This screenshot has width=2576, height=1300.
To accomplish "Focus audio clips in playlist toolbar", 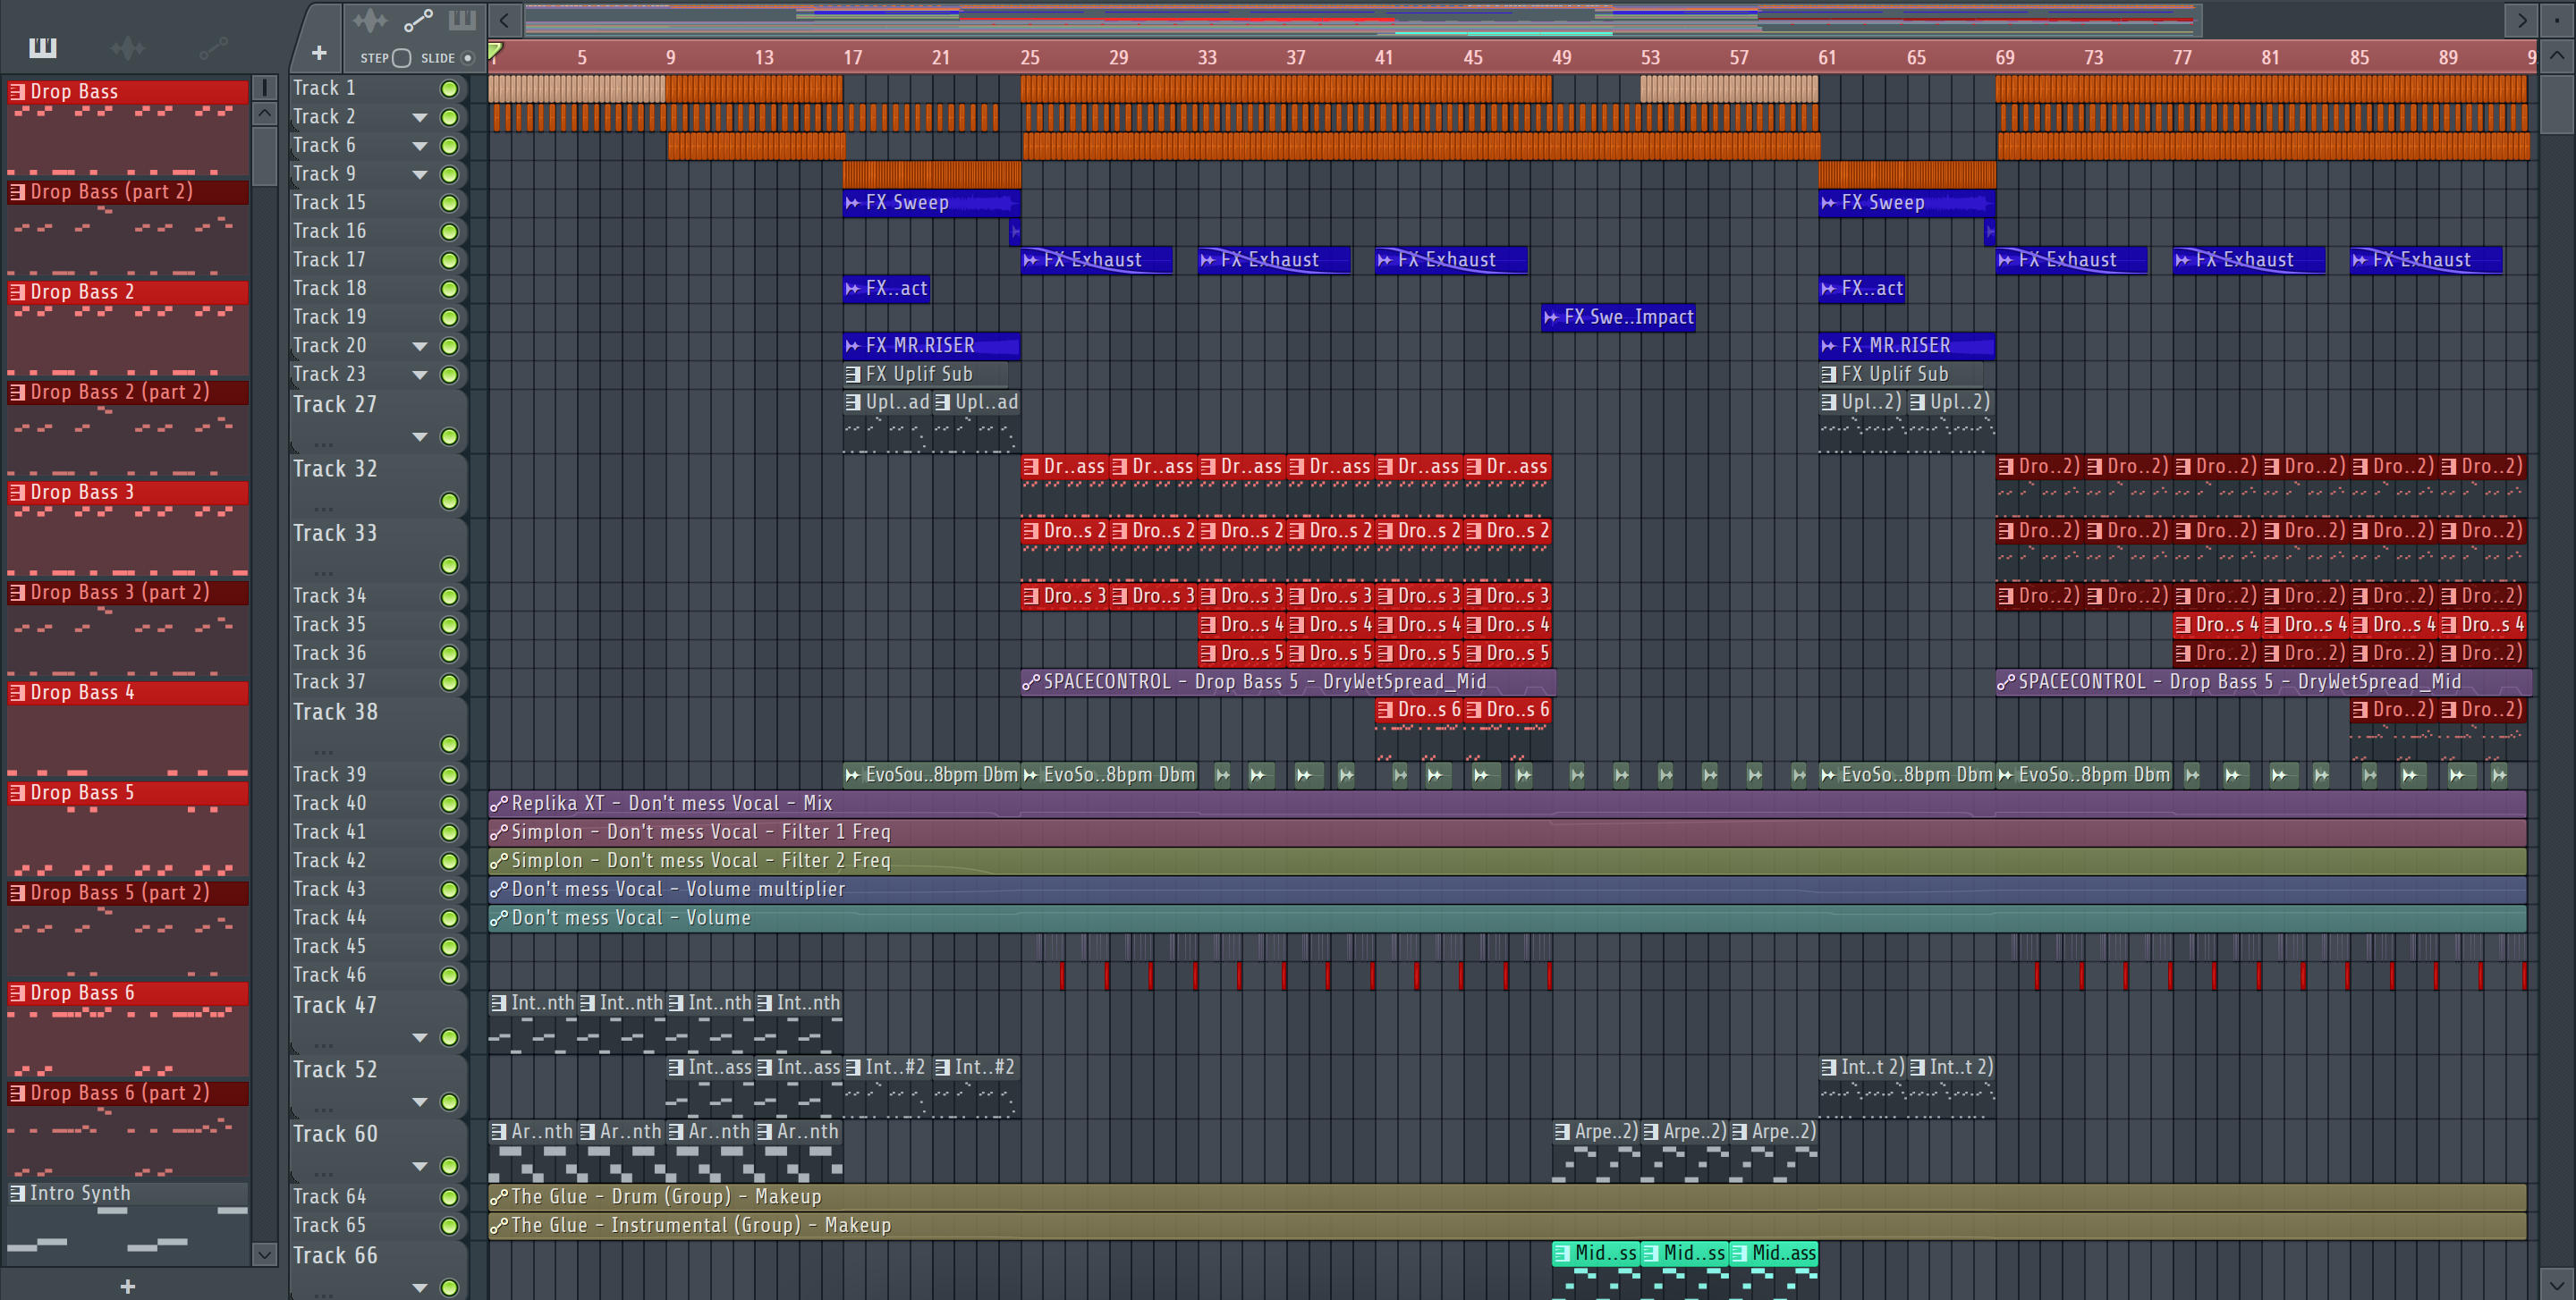I will coord(369,20).
